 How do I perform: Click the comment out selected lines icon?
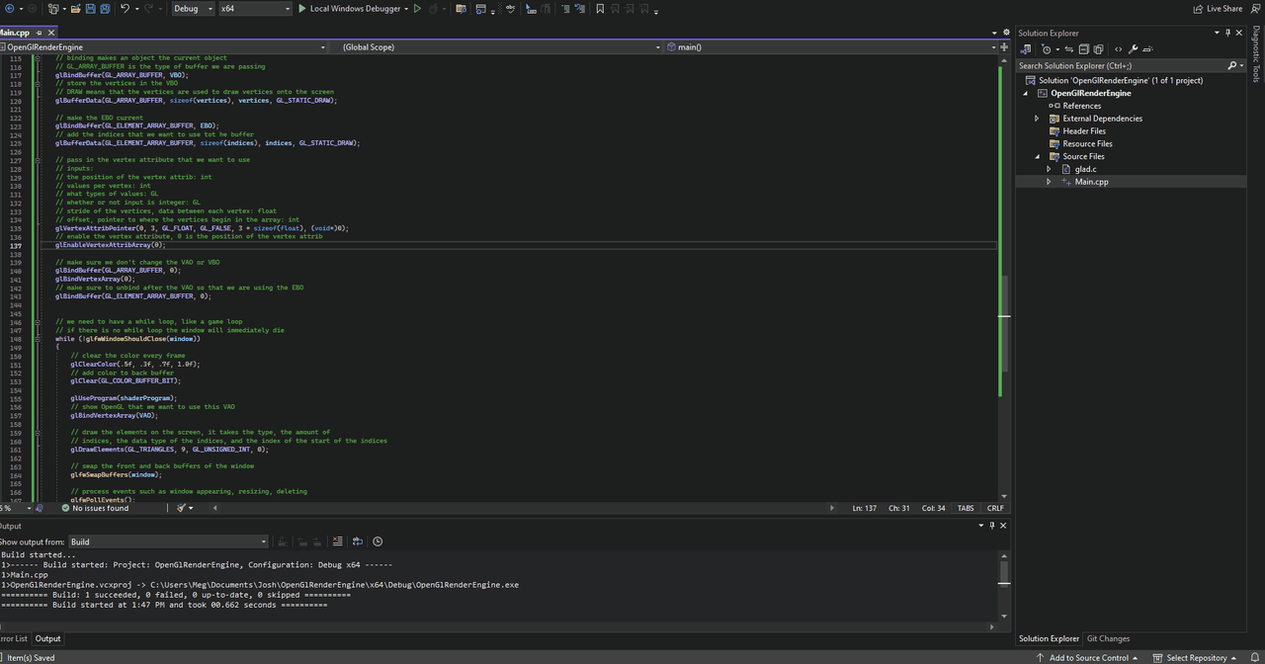tap(563, 9)
